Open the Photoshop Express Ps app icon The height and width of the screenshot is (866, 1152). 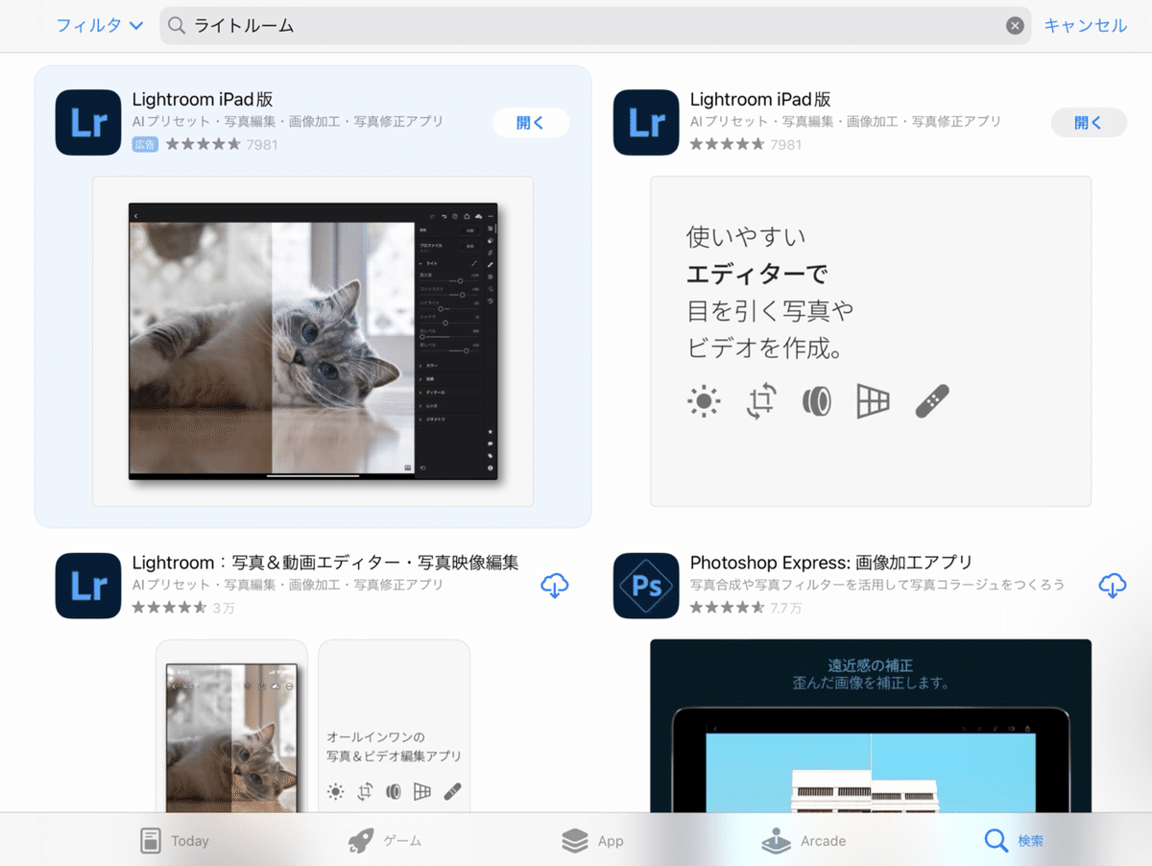tap(646, 586)
